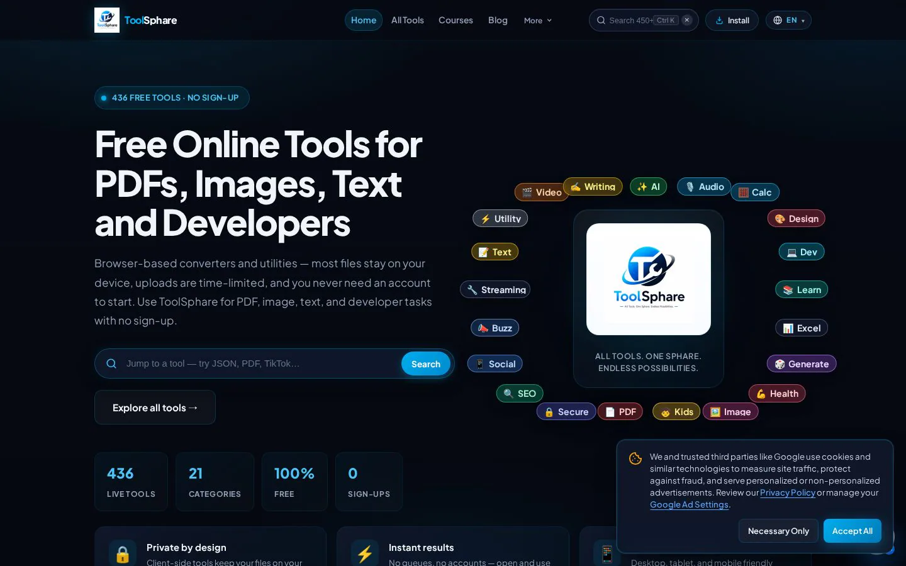Open the Blog page

pyautogui.click(x=498, y=20)
